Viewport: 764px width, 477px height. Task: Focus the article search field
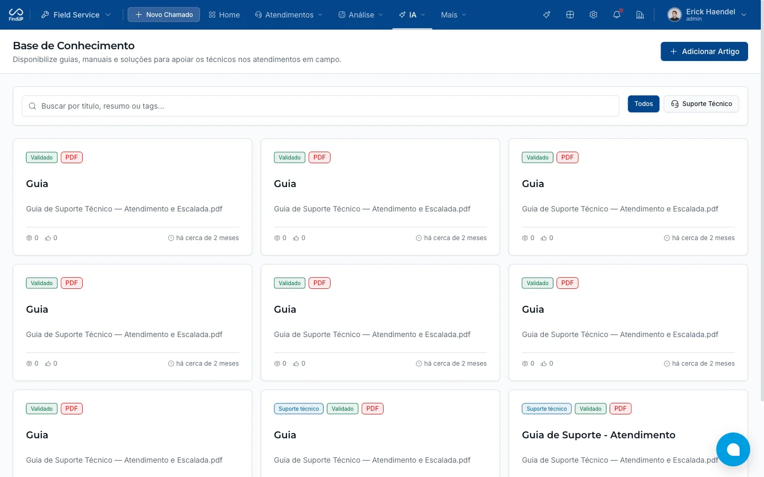tap(320, 106)
